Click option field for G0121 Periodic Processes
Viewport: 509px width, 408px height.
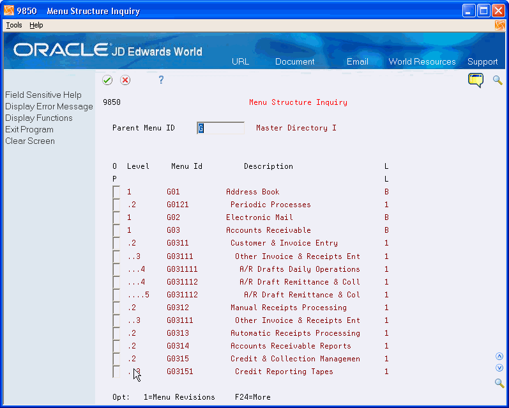tap(116, 205)
